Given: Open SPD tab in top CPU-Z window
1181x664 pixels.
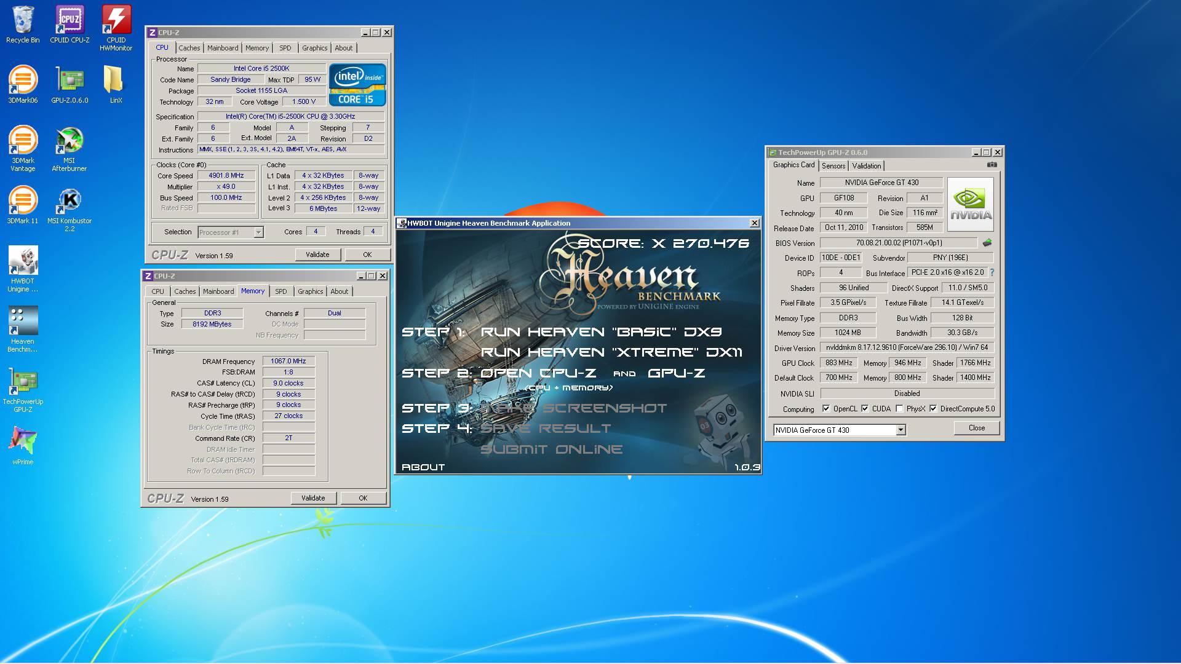Looking at the screenshot, I should coord(285,48).
